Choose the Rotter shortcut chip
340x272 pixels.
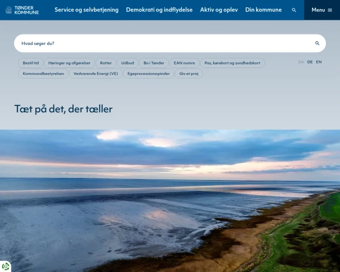[106, 63]
